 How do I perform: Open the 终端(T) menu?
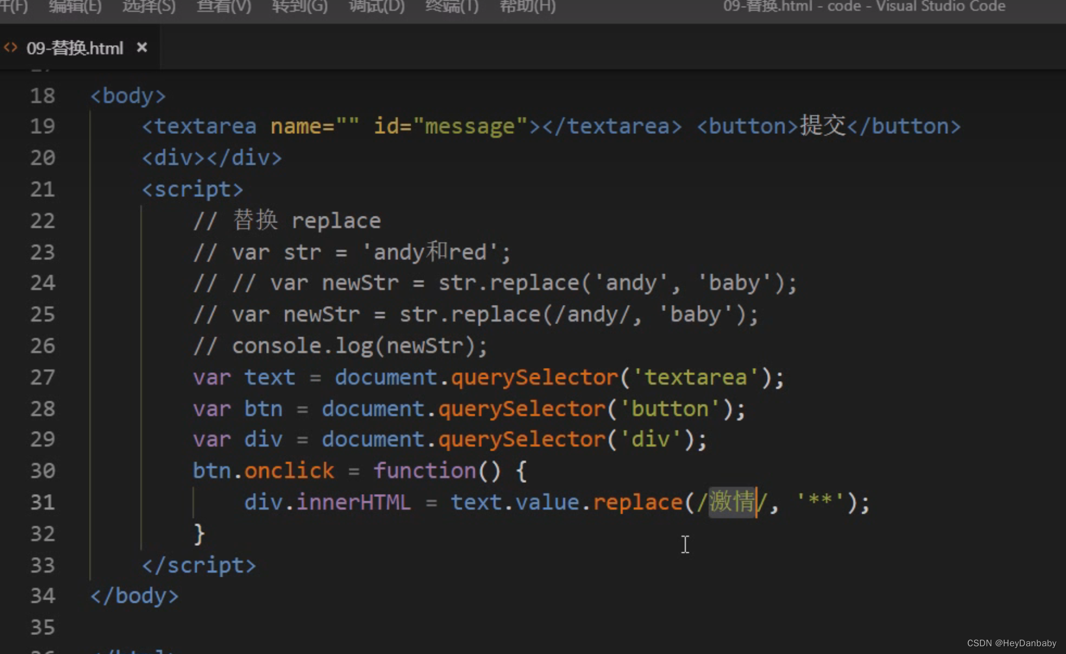[452, 7]
